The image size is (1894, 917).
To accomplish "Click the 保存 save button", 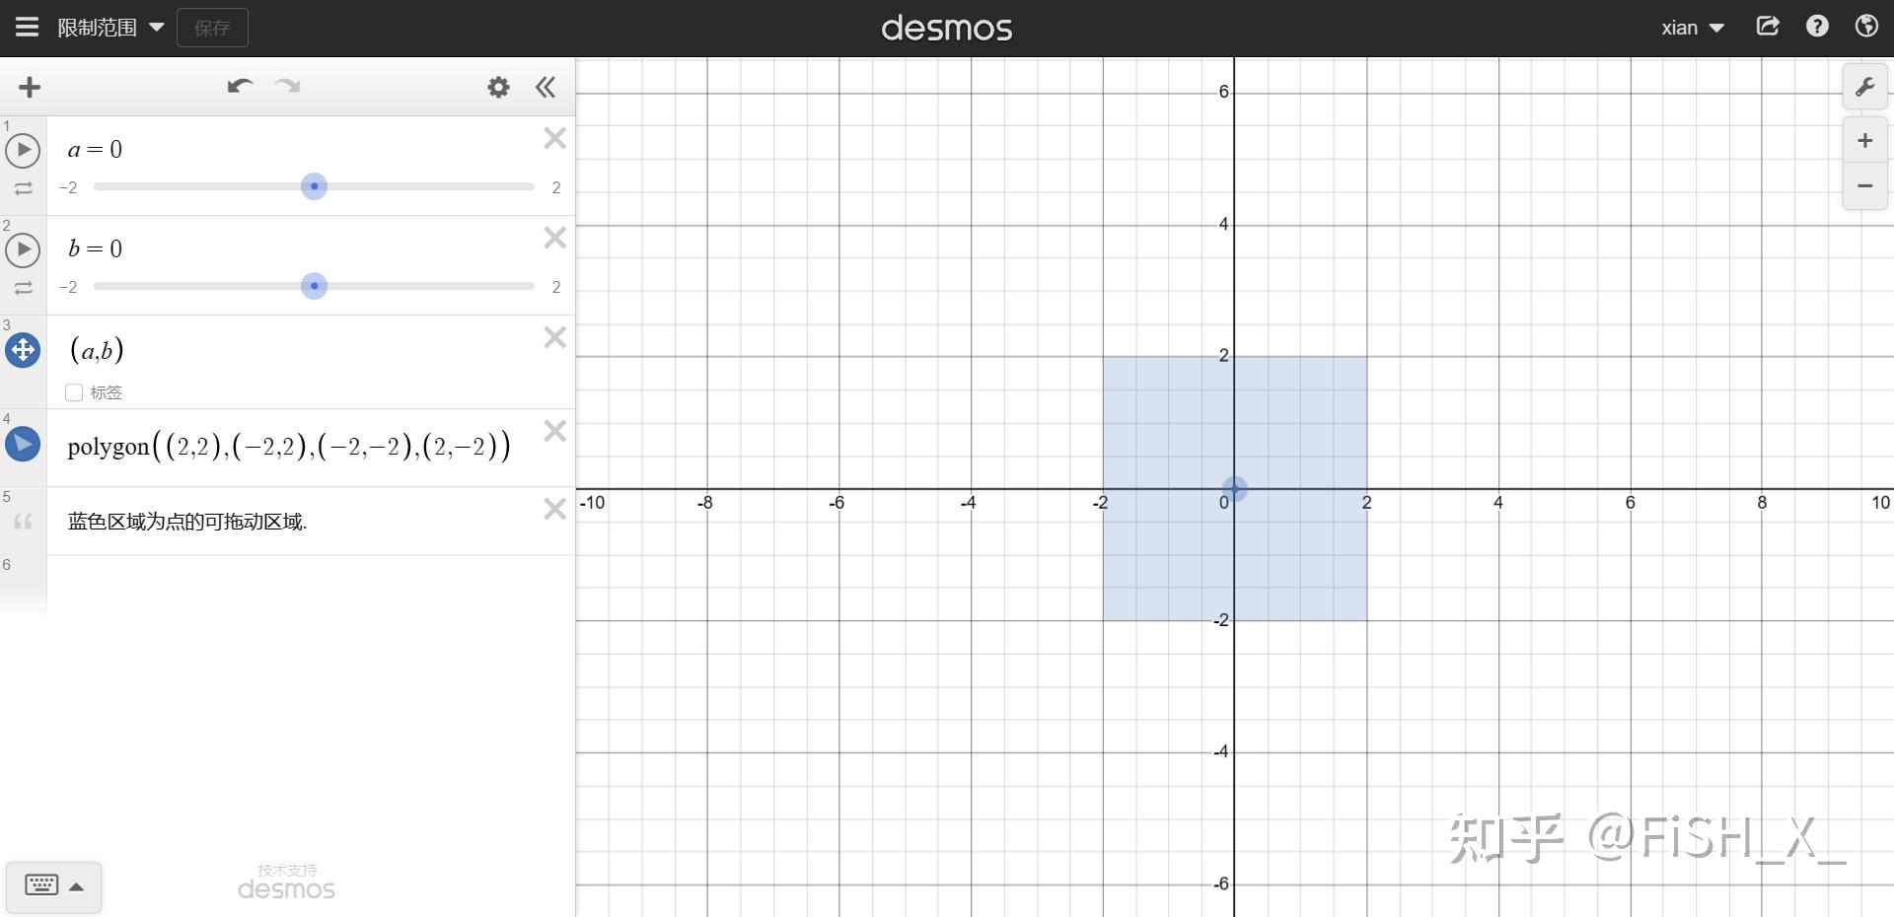I will 212,28.
